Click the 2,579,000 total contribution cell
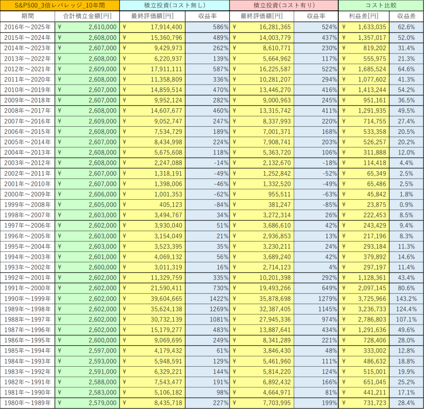The height and width of the screenshot is (409, 424). 87,403
